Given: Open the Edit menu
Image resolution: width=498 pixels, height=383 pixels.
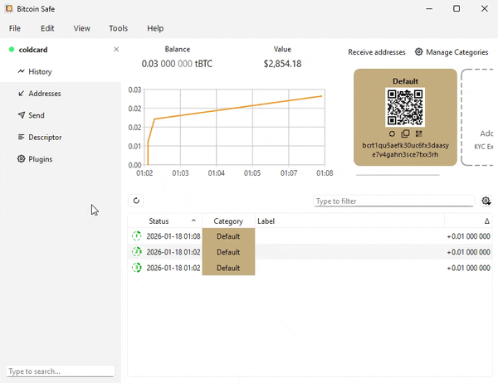Looking at the screenshot, I should (47, 28).
